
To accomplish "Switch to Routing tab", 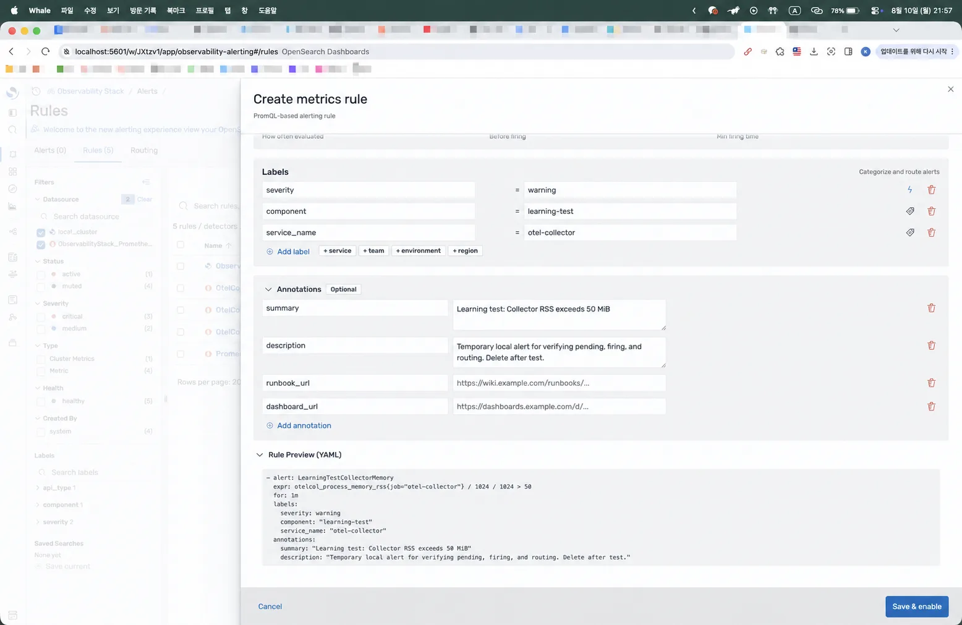I will pos(144,150).
